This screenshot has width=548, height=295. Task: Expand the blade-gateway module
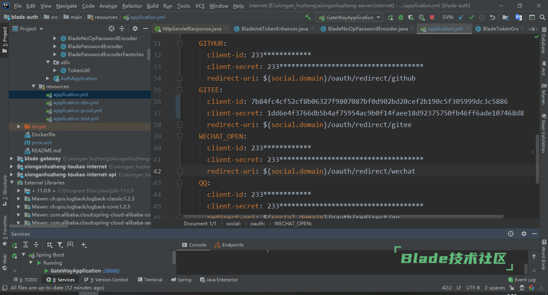click(12, 159)
